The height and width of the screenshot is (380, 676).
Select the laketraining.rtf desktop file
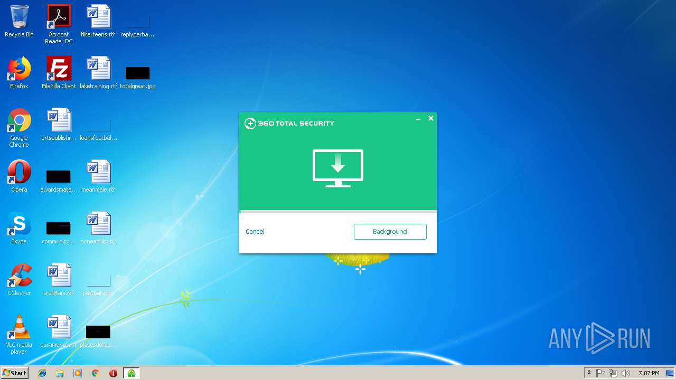98,73
